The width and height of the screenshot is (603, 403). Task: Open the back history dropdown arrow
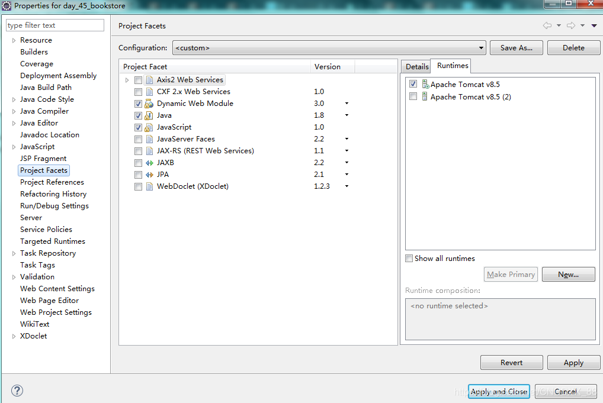click(x=559, y=25)
